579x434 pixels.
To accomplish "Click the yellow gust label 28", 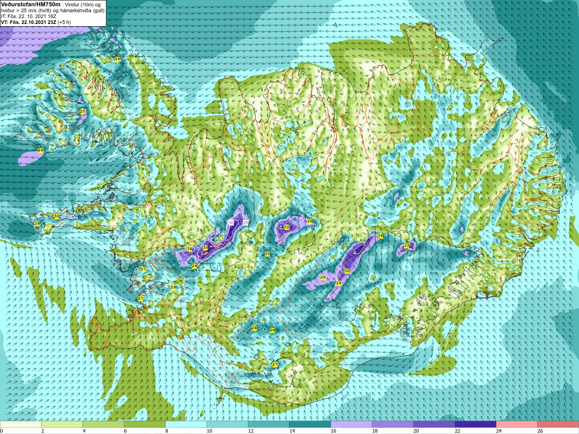I will [254, 328].
